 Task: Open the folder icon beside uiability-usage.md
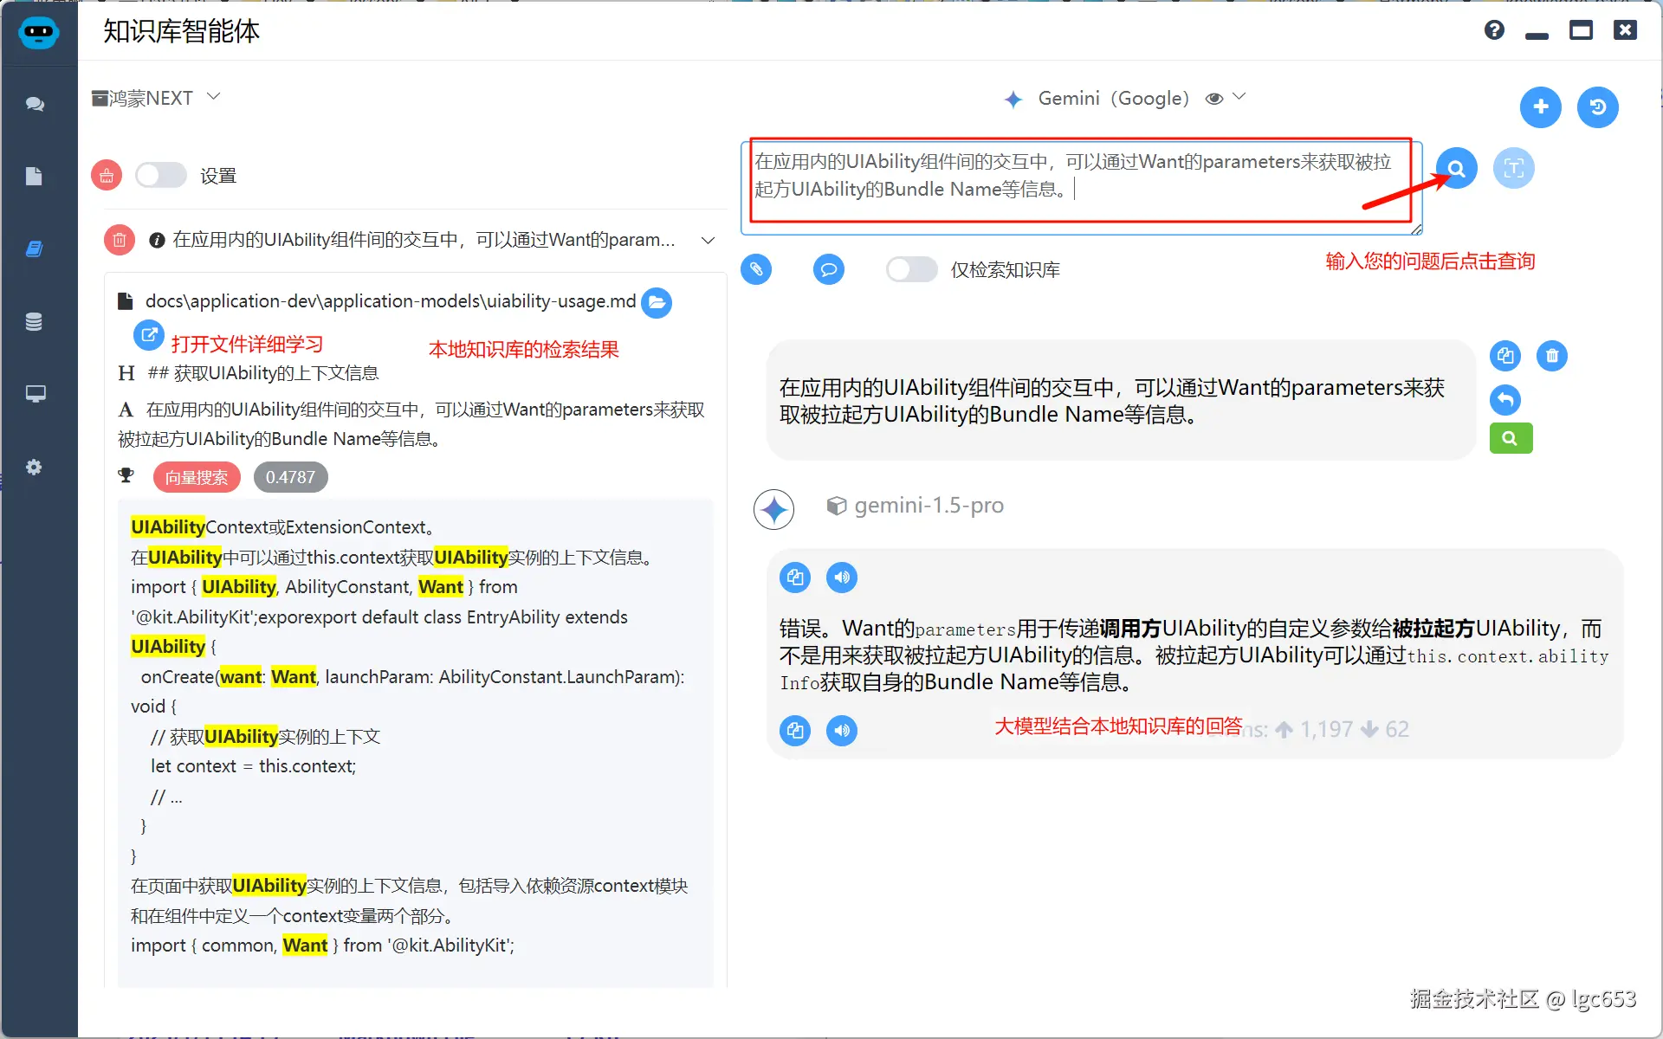[657, 302]
